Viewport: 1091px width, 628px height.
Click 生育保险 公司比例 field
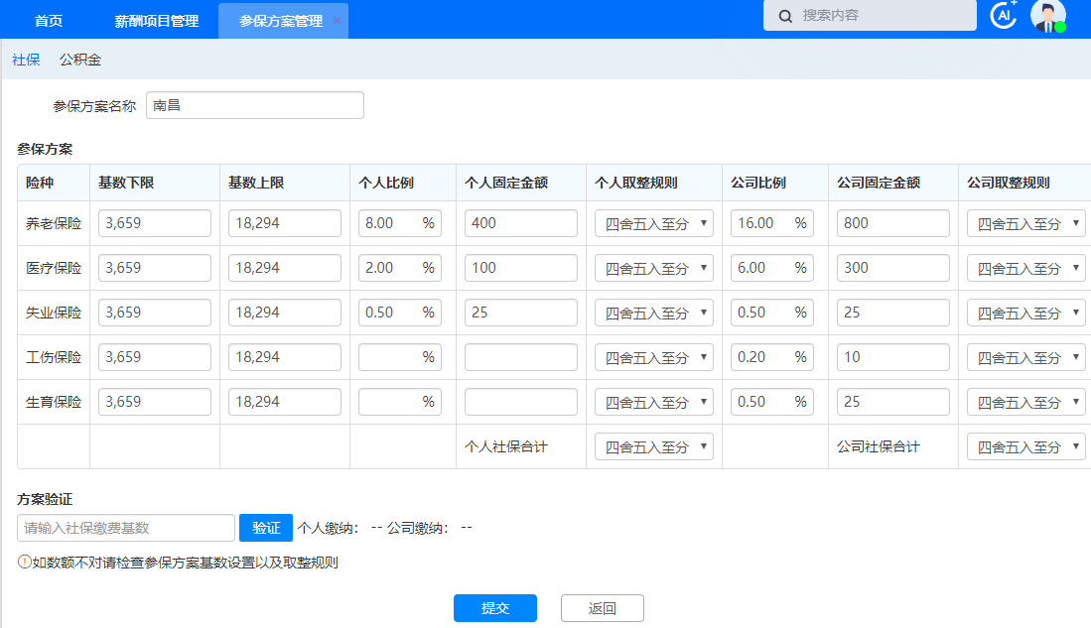pos(762,402)
